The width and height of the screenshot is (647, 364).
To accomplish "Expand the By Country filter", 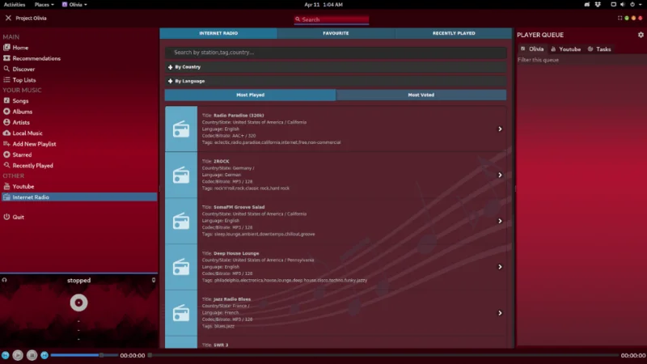I will [x=336, y=67].
